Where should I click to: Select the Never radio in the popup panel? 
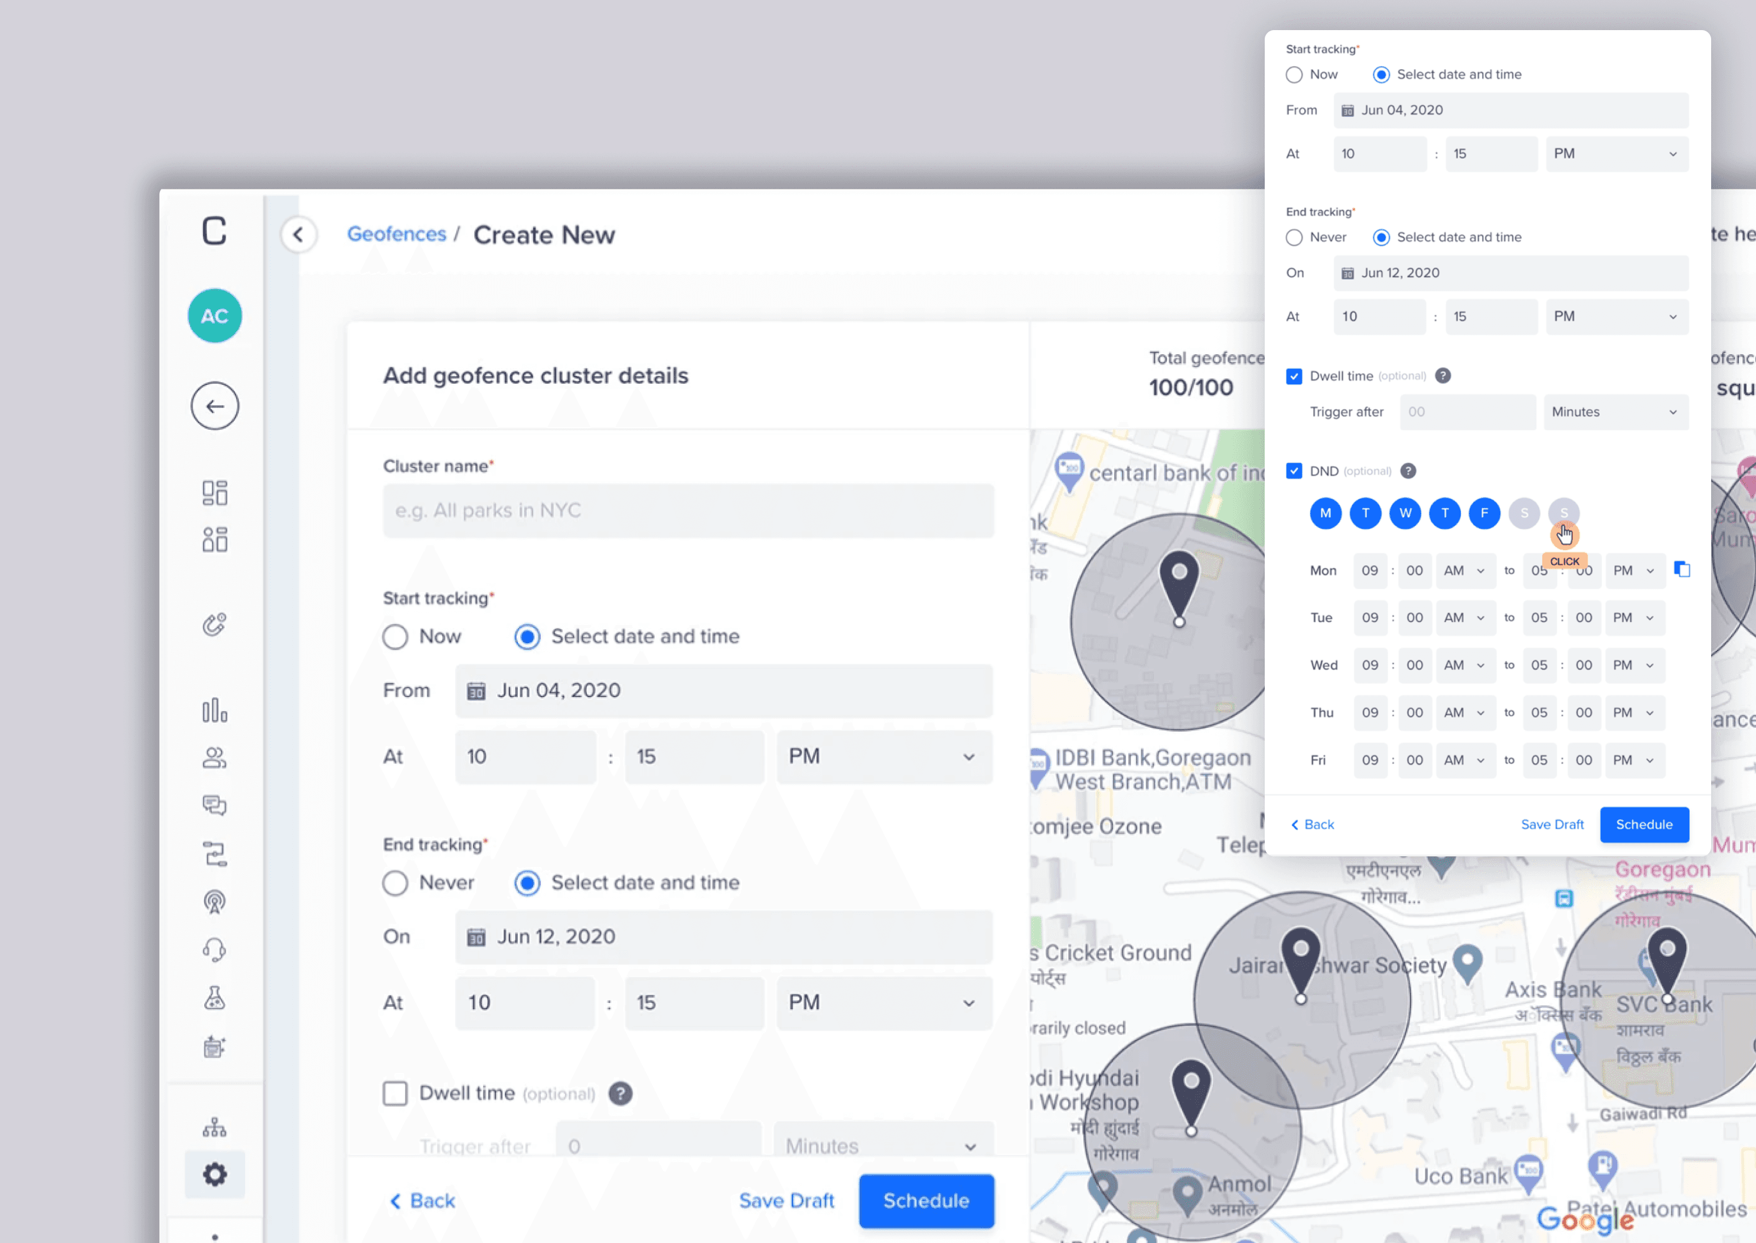coord(1294,238)
